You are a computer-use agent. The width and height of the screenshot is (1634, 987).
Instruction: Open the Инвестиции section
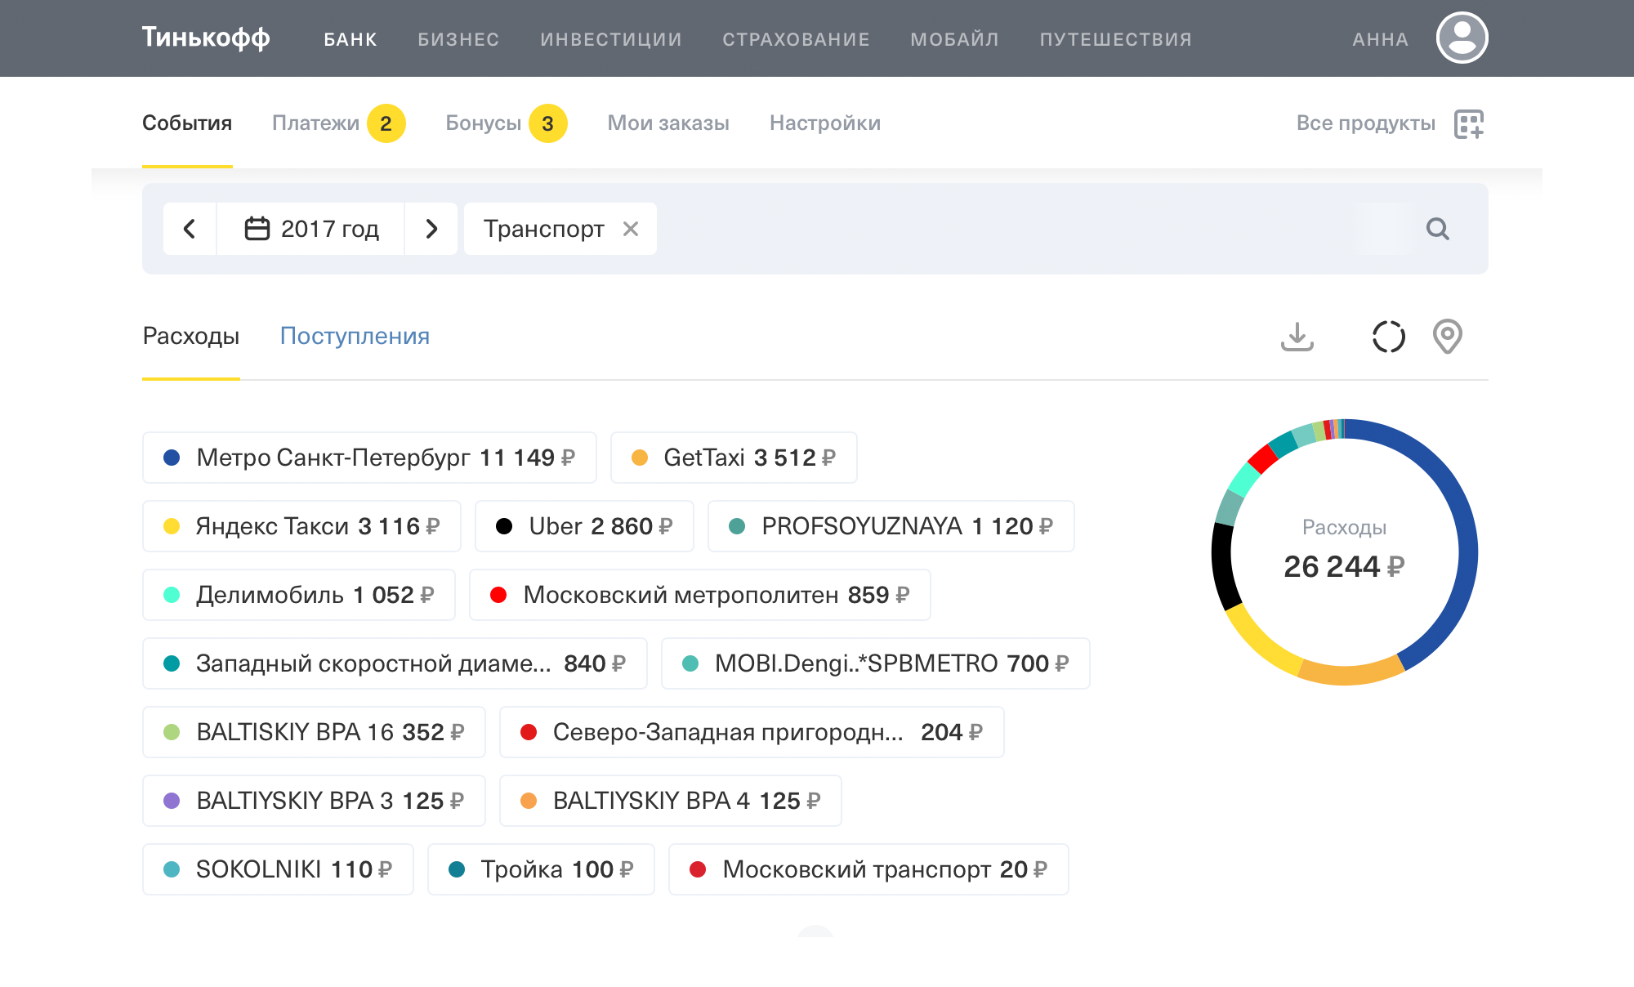[611, 39]
